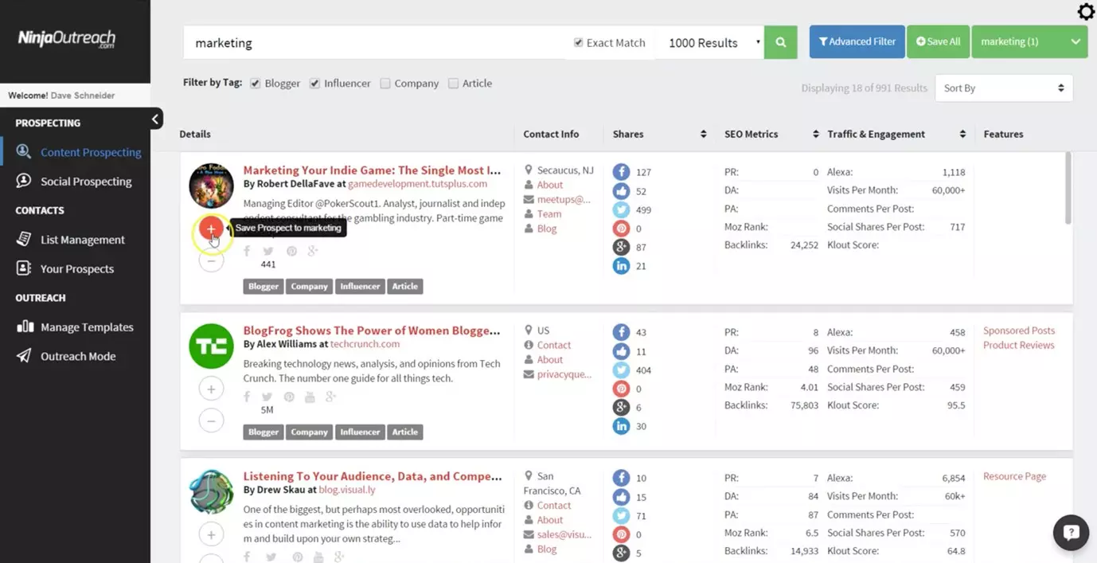The height and width of the screenshot is (563, 1097).
Task: Open article Marketing Your Indie Game
Action: 372,170
